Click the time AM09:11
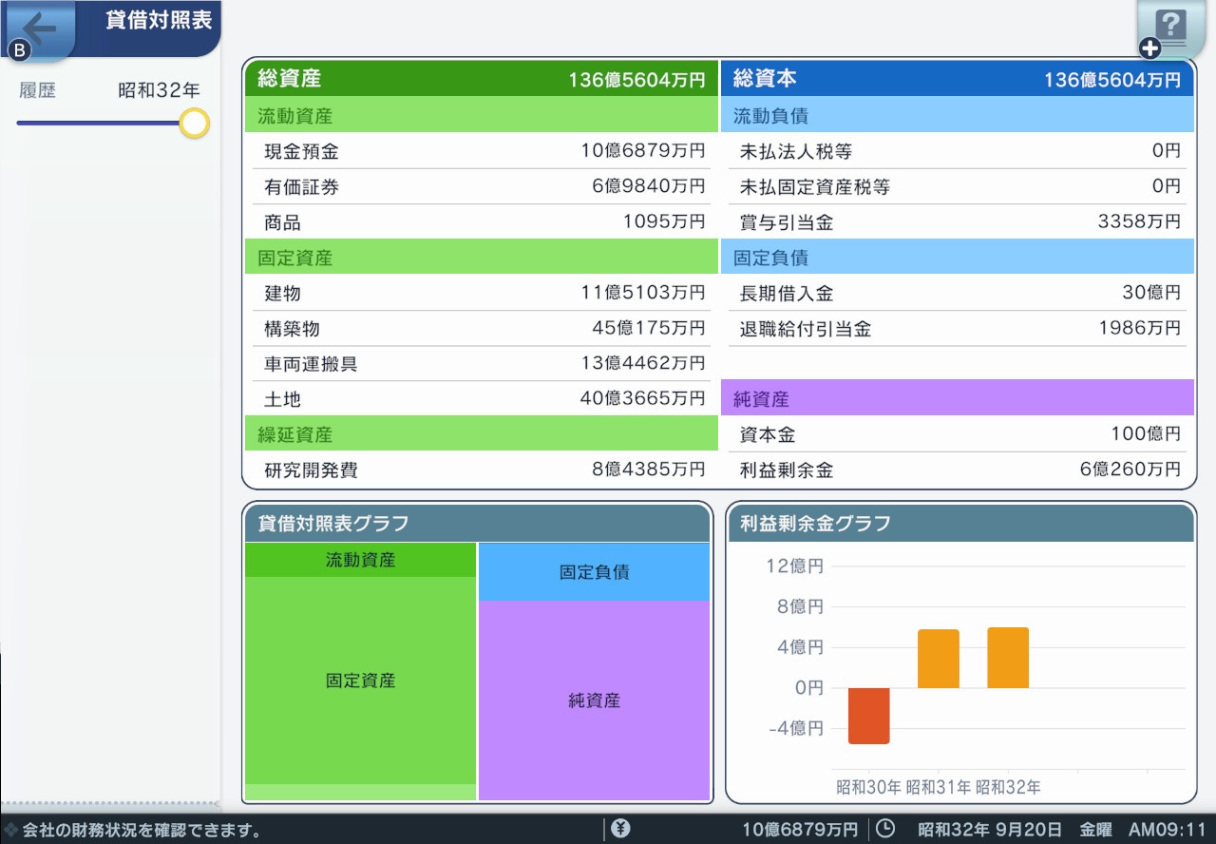The height and width of the screenshot is (844, 1216). click(x=1167, y=829)
